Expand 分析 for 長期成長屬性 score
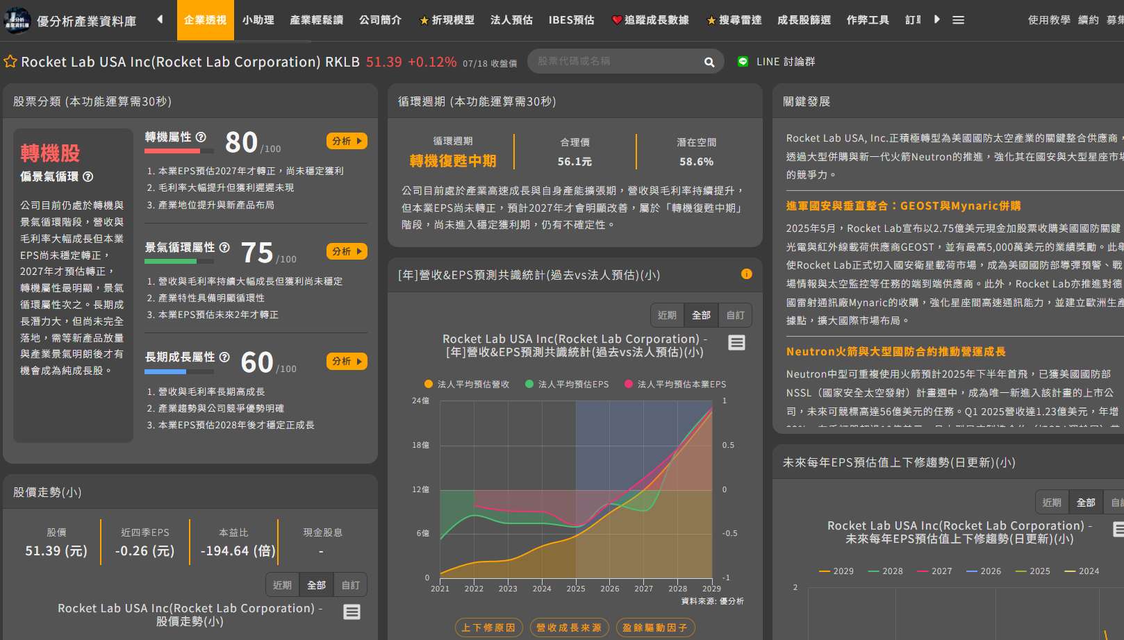Image resolution: width=1124 pixels, height=640 pixels. (347, 361)
